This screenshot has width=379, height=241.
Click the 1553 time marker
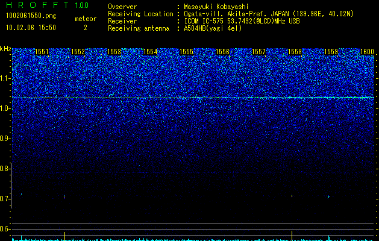click(x=114, y=52)
